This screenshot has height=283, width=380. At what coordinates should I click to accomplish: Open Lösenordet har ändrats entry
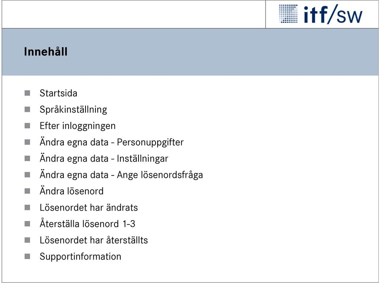click(89, 208)
